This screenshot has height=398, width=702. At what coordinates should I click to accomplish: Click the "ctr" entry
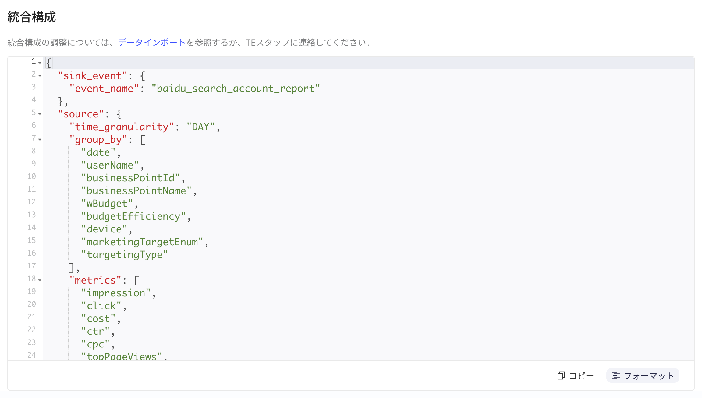95,331
